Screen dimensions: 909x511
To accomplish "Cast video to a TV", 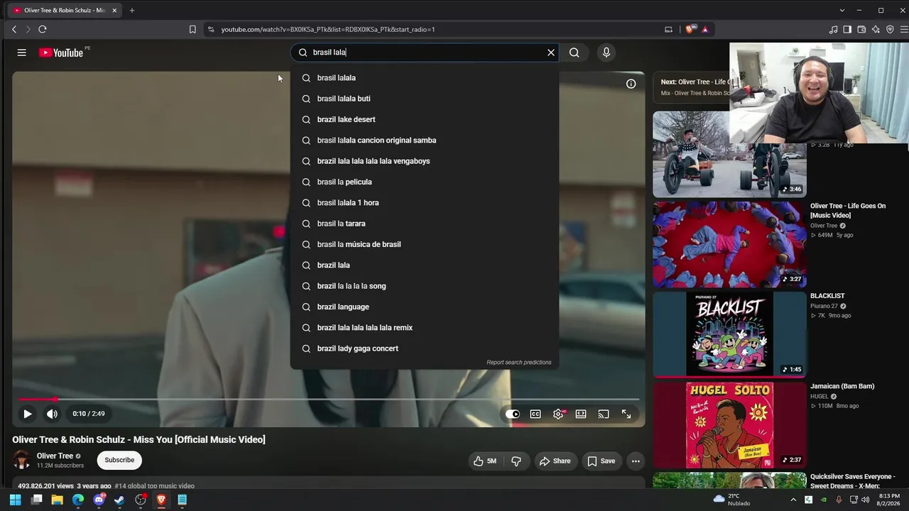I will 604,414.
